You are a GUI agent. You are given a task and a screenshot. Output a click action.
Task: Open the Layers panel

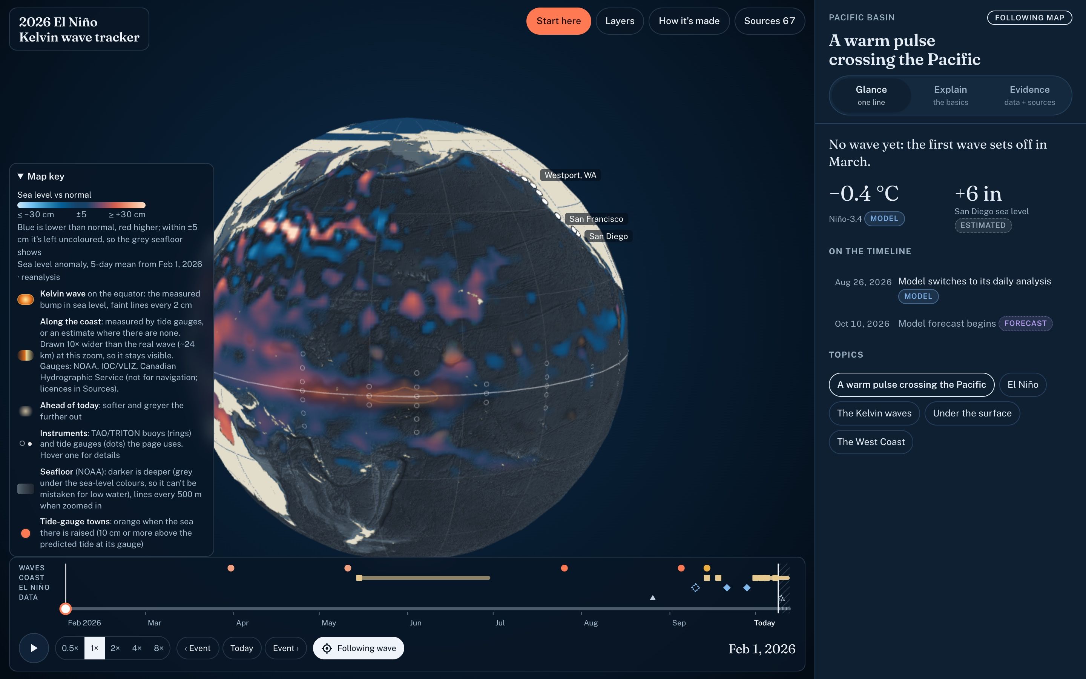point(620,21)
